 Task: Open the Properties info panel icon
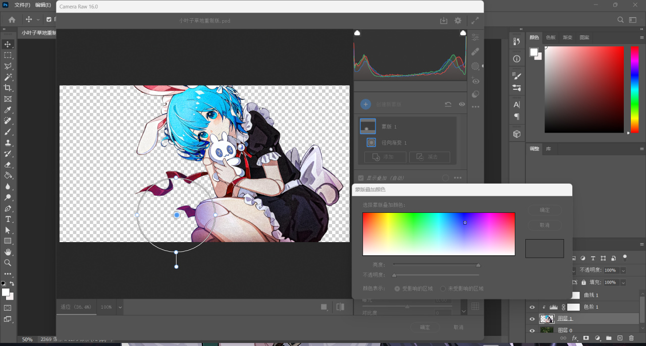(517, 59)
